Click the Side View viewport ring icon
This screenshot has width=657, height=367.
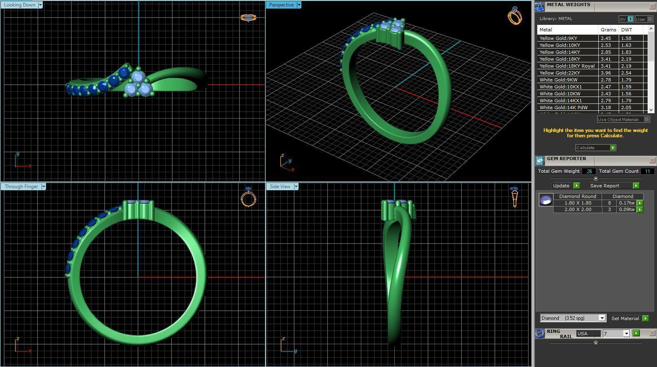(x=514, y=197)
